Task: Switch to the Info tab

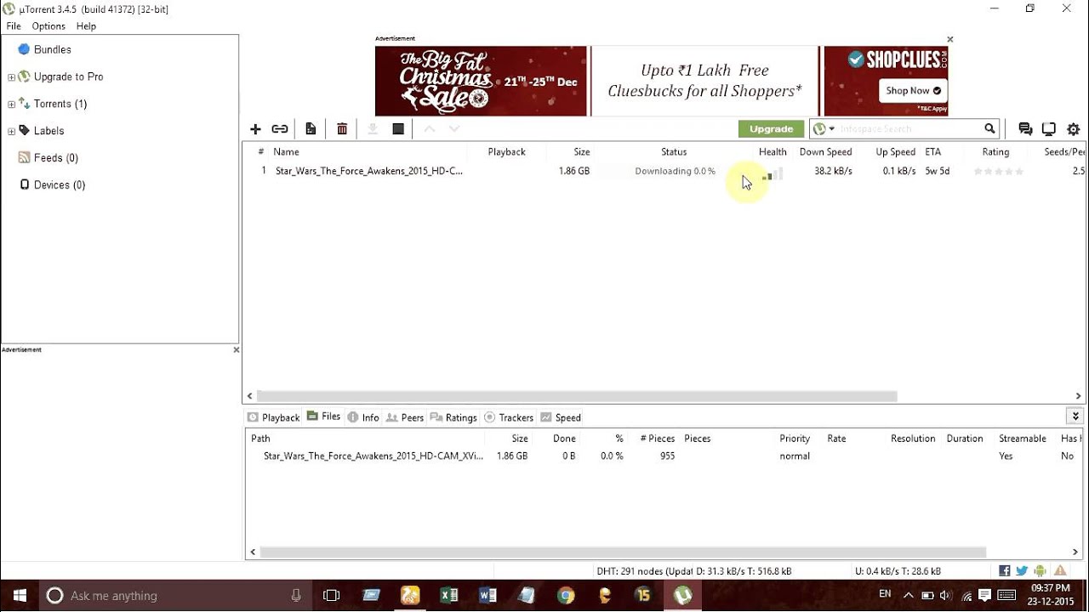Action: point(363,417)
